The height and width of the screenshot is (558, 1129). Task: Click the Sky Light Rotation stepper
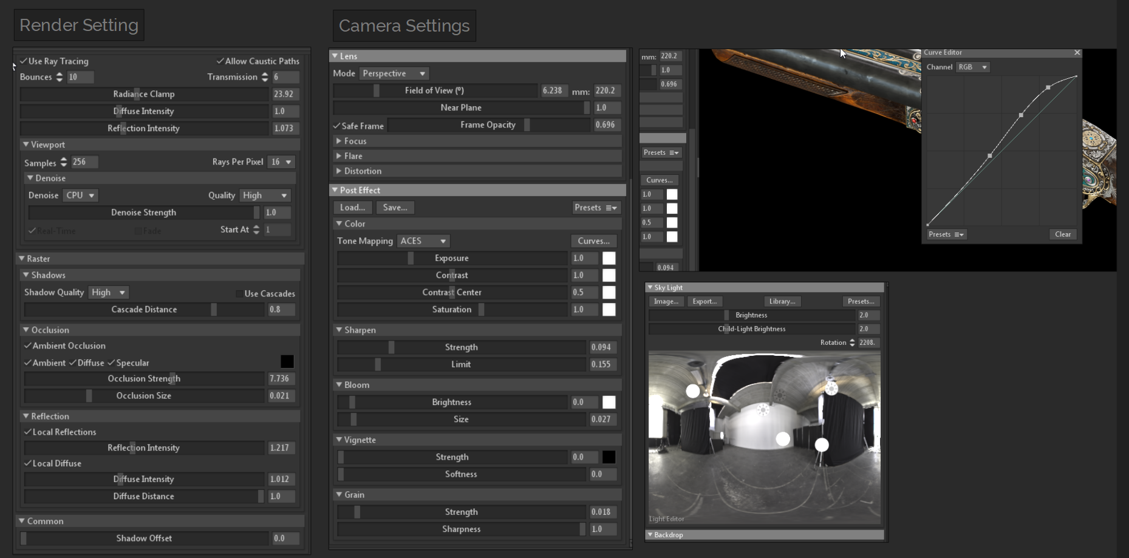click(x=852, y=342)
